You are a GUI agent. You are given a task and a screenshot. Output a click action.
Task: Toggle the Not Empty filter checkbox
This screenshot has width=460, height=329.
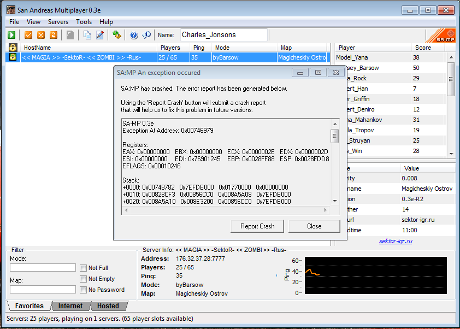(x=84, y=279)
